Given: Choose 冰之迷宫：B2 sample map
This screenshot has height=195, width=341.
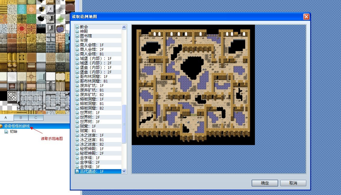Looking at the screenshot, I should click(98, 144).
